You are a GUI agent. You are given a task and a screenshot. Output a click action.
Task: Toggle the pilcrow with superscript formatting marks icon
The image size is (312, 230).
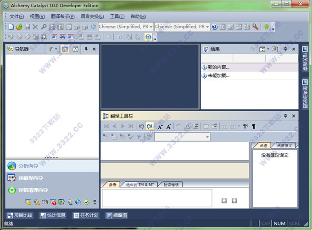pyautogui.click(x=245, y=126)
